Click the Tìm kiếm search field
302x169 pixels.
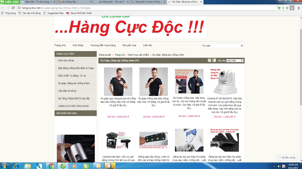click(221, 46)
